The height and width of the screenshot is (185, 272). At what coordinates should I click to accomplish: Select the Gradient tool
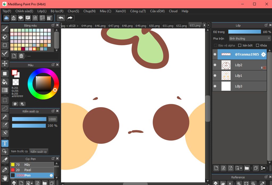tap(5, 90)
